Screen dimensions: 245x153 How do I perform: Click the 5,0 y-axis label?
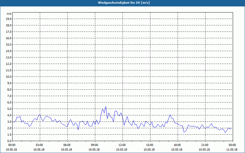(9, 109)
